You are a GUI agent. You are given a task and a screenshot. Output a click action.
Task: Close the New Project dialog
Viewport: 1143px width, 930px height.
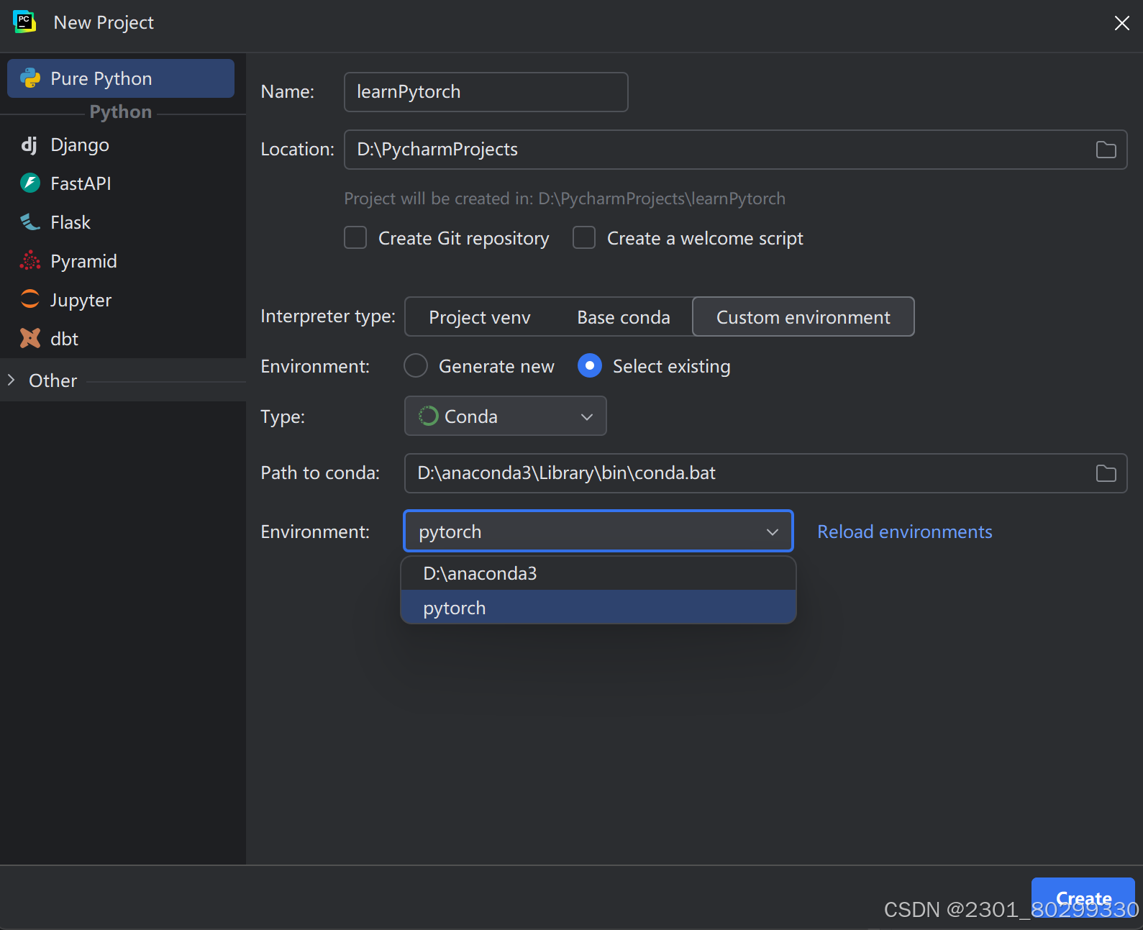(x=1121, y=23)
